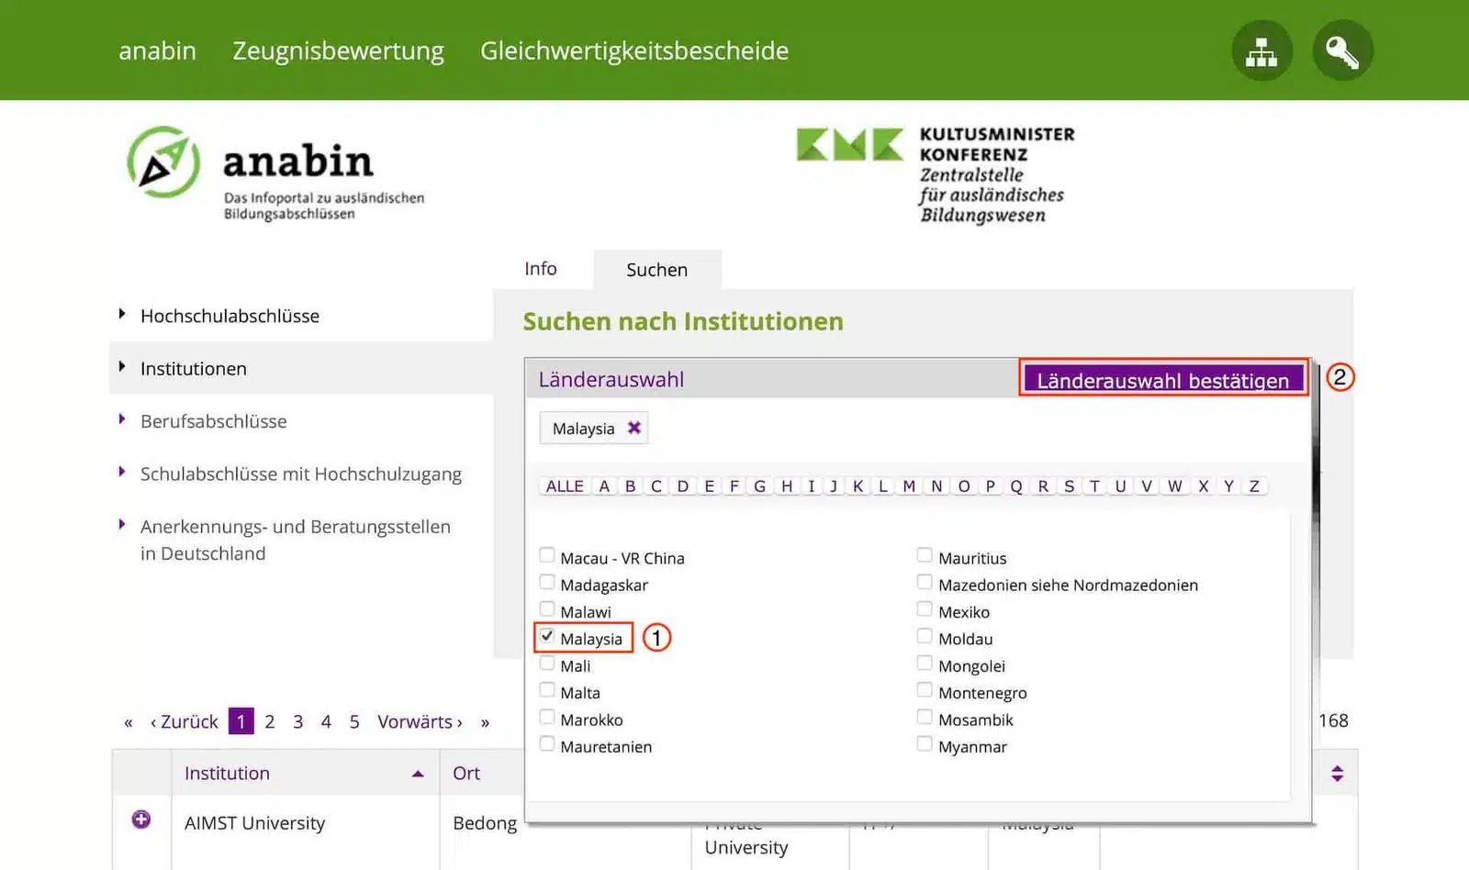Image resolution: width=1469 pixels, height=870 pixels.
Task: Enable the Marokko checkbox
Action: click(x=547, y=717)
